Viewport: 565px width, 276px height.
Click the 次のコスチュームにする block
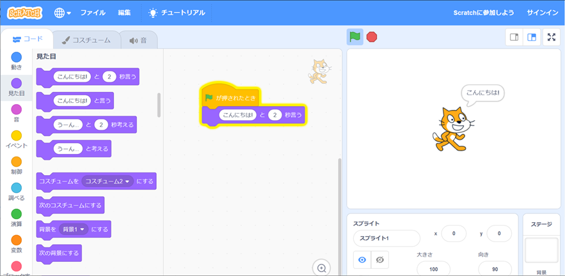tap(70, 206)
